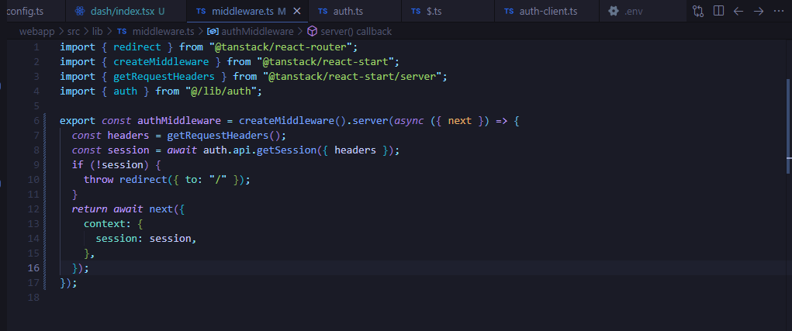The image size is (792, 331).
Task: Click "session: session," on line 14
Action: point(146,238)
